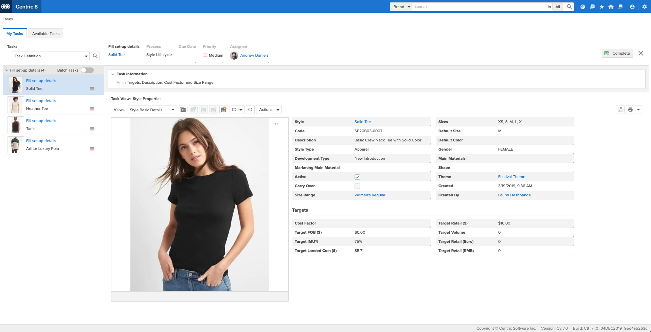
Task: Click the delete image icon
Action: (223, 110)
